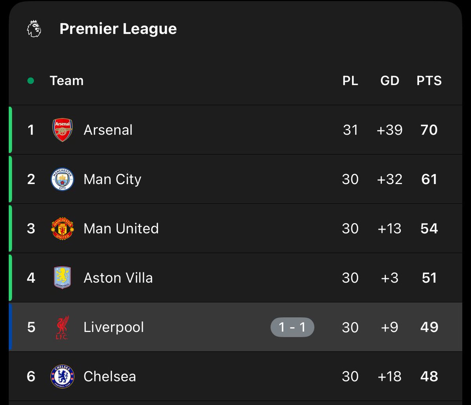The image size is (471, 405).
Task: Tap the Liverpool LFC crest
Action: click(x=62, y=327)
